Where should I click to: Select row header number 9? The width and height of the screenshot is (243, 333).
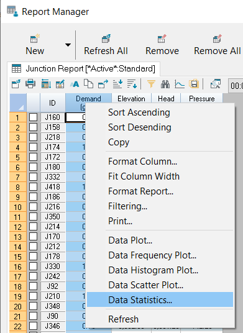pyautogui.click(x=18, y=197)
